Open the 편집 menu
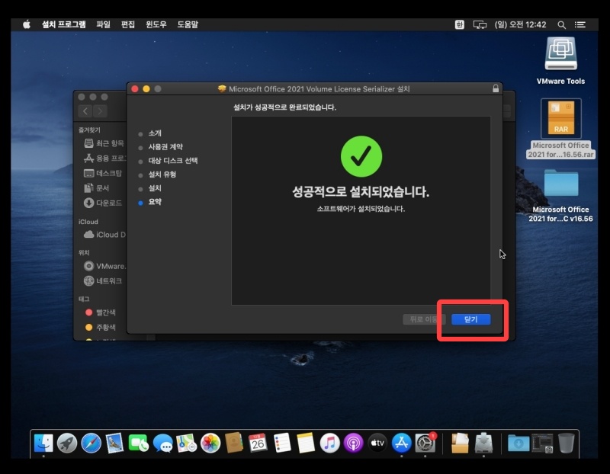 coord(128,24)
